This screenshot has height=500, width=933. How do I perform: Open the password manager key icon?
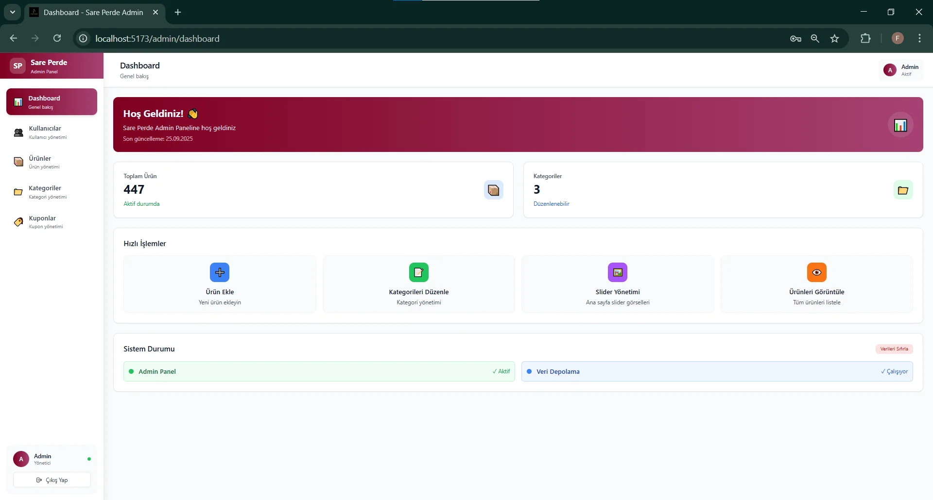click(795, 38)
